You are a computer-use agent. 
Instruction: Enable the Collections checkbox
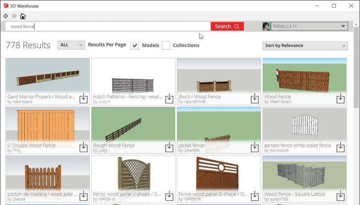166,45
